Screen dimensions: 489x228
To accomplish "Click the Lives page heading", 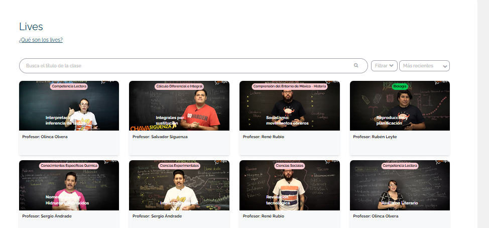I will [x=31, y=27].
